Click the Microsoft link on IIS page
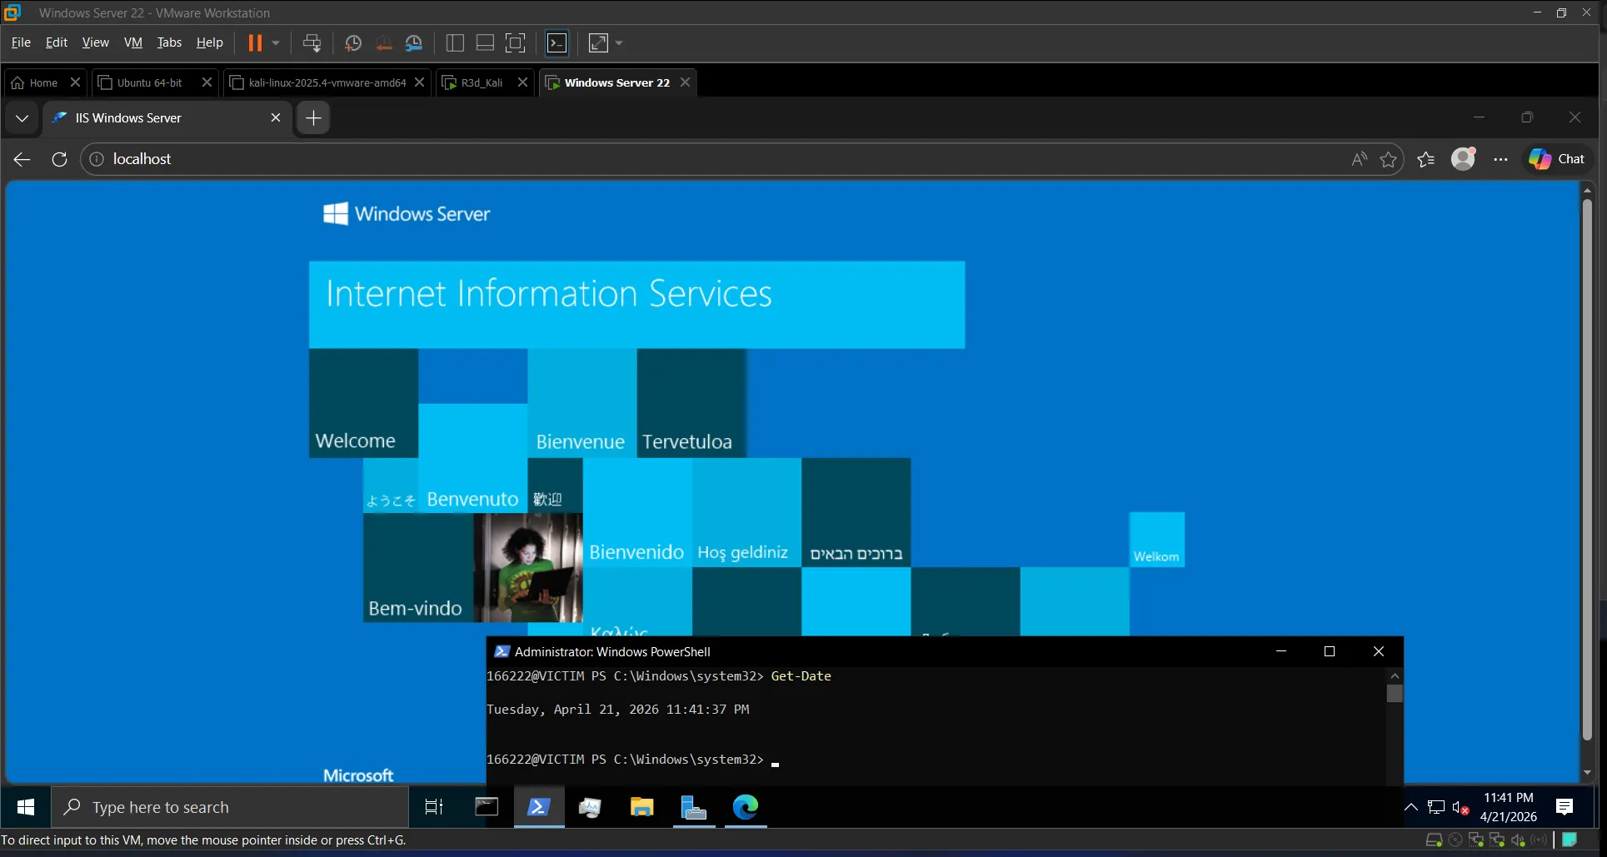 point(358,775)
